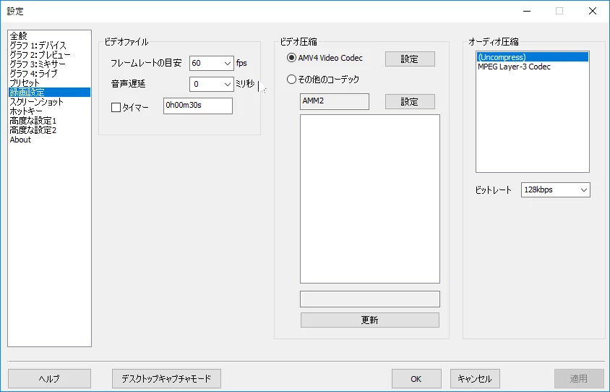Select the AMV4 Video Codec radio button
The image size is (610, 392).
[x=291, y=58]
